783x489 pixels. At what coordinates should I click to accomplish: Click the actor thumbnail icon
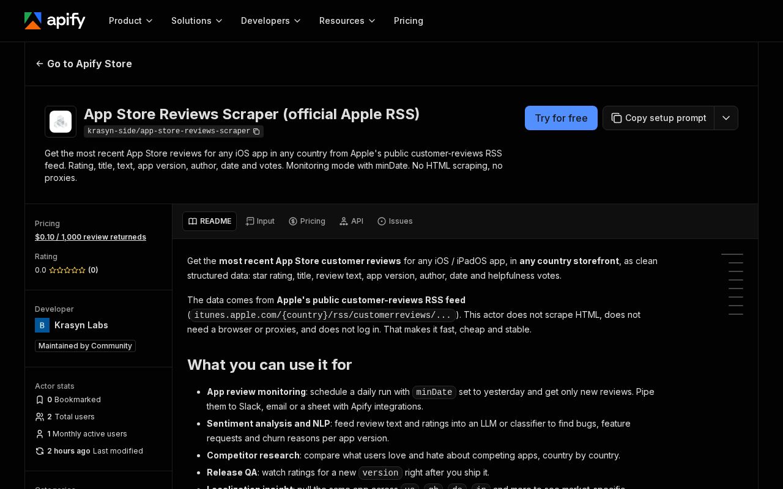tap(61, 122)
